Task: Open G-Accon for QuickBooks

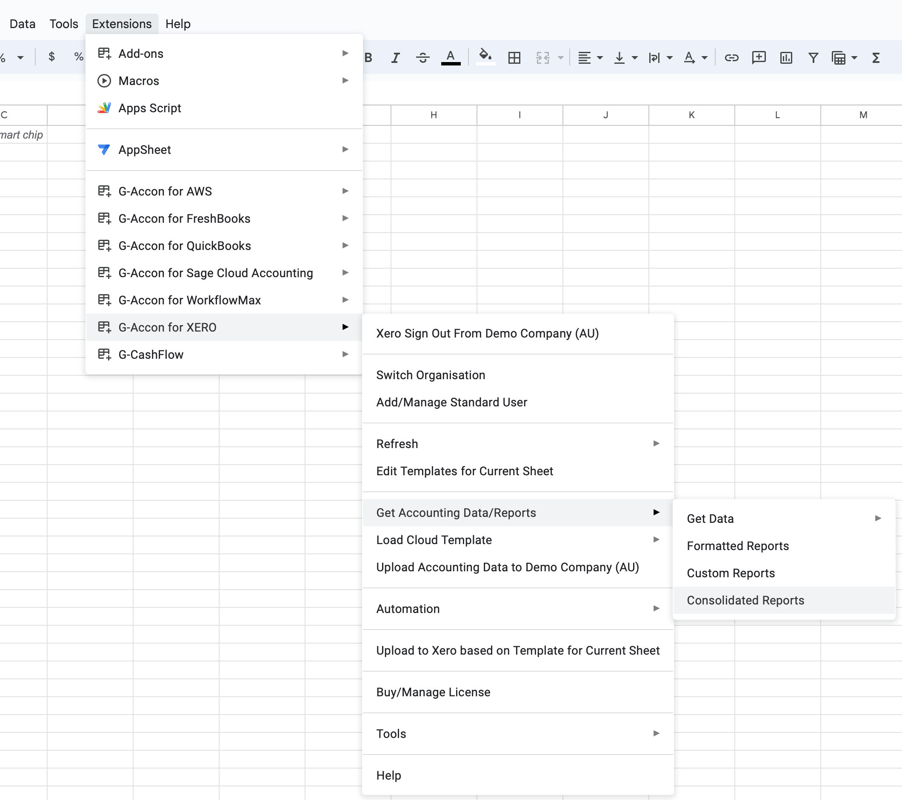Action: pos(224,246)
